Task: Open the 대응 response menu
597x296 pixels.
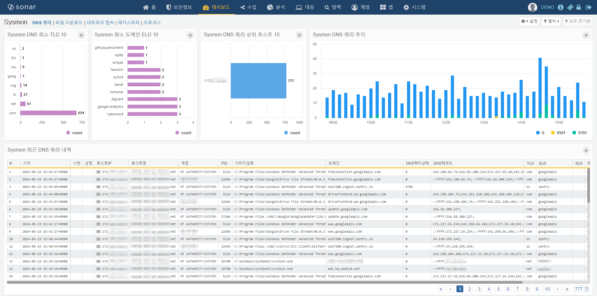Action: tap(305, 7)
